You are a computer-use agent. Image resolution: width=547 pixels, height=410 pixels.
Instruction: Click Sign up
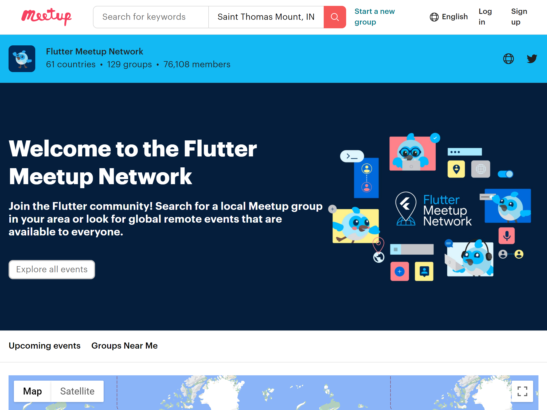[x=519, y=17]
